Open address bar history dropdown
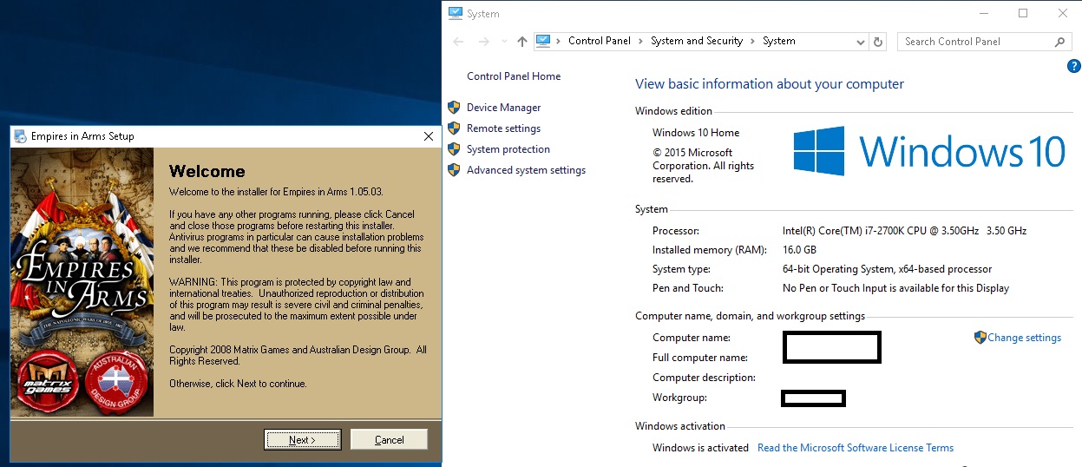 (861, 42)
